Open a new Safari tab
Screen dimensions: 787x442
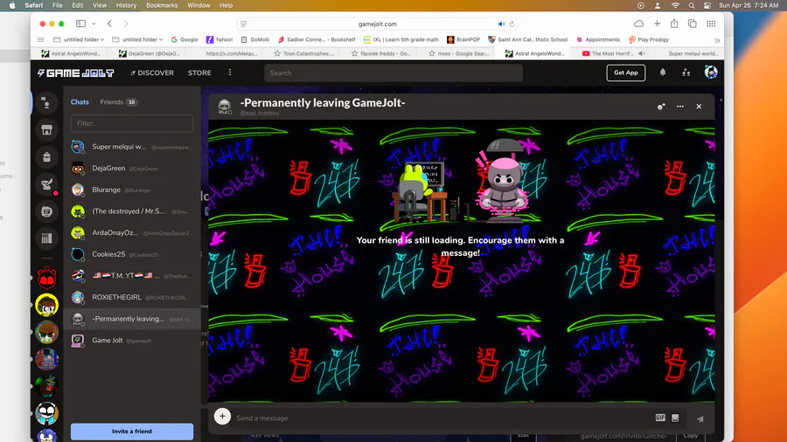click(x=657, y=24)
